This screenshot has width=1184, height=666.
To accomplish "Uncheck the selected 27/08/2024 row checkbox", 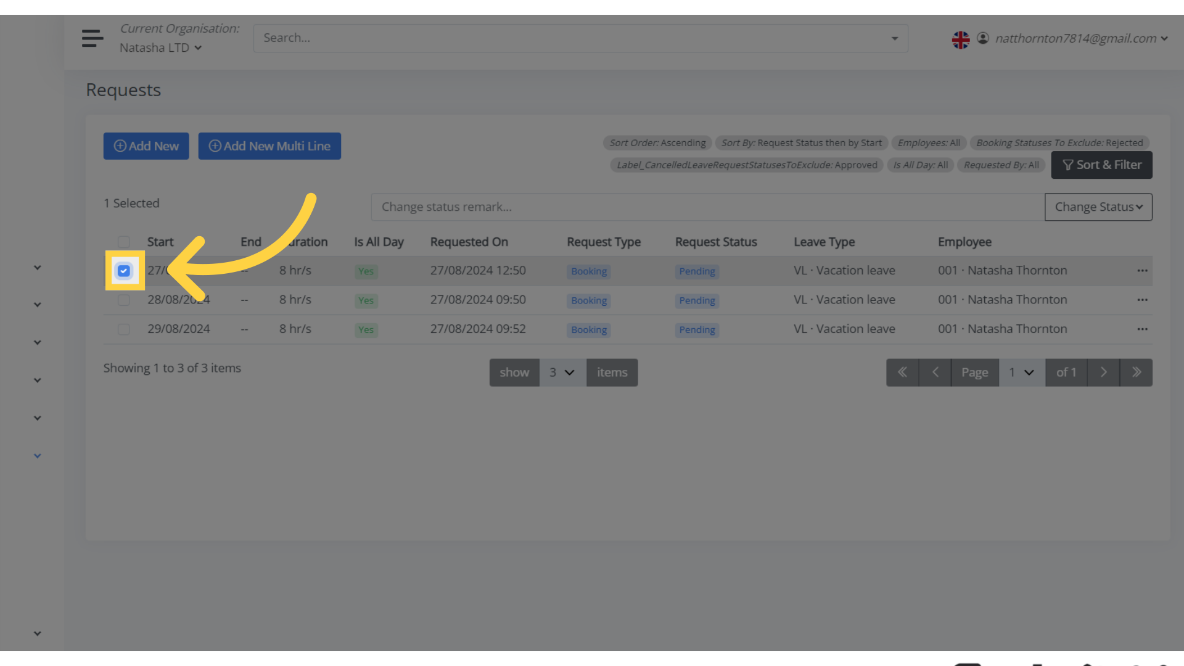I will tap(123, 271).
